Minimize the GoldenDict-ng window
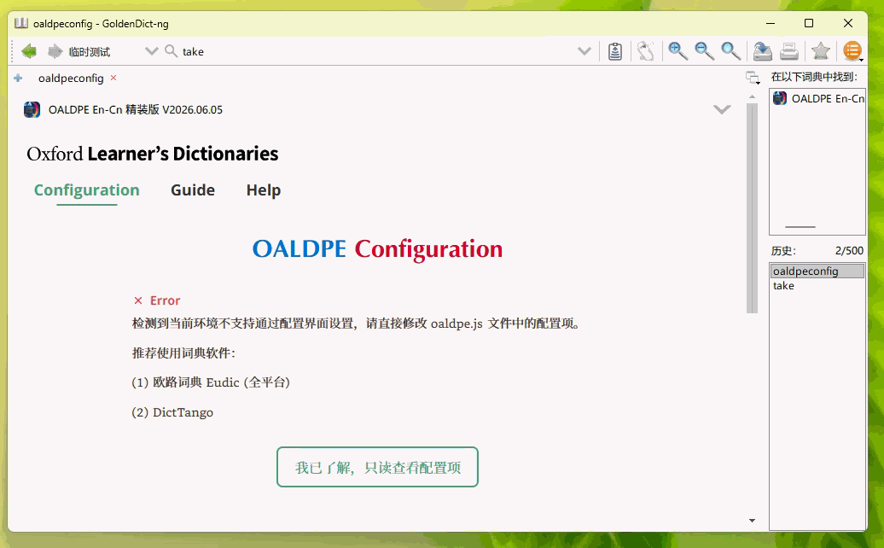 click(x=771, y=23)
